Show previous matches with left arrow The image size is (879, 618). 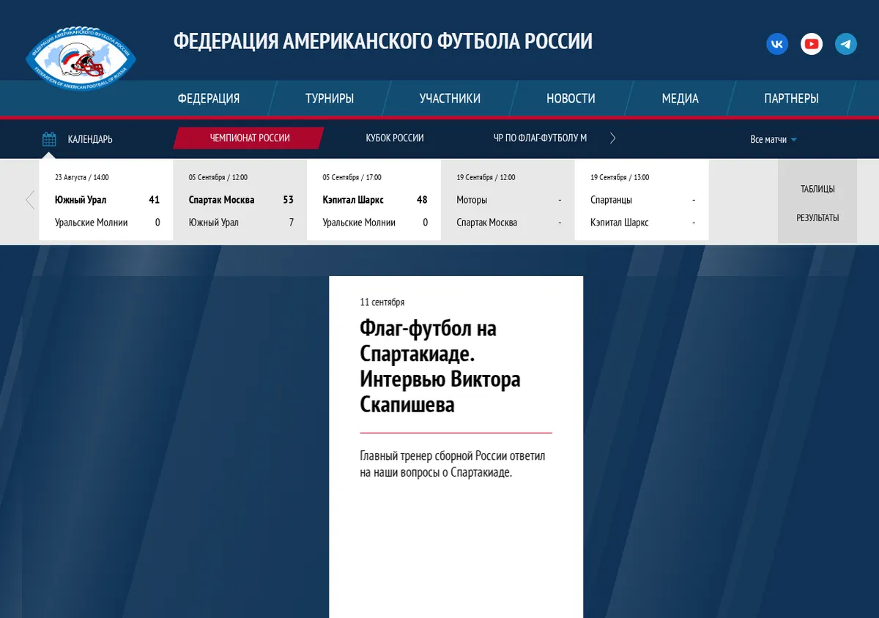(30, 200)
